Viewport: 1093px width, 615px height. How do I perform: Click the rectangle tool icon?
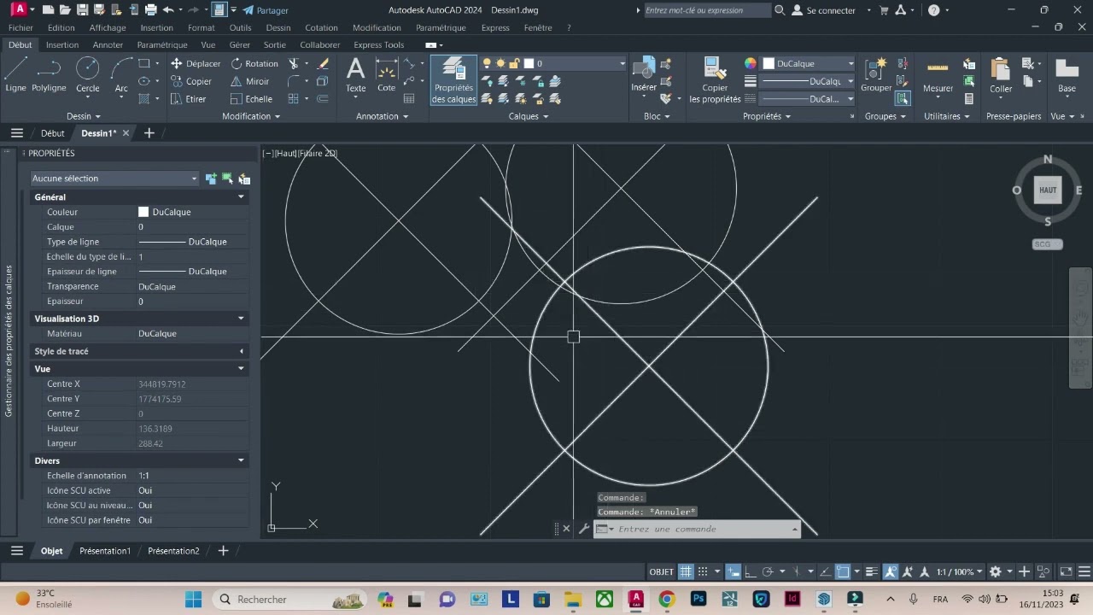(x=143, y=63)
